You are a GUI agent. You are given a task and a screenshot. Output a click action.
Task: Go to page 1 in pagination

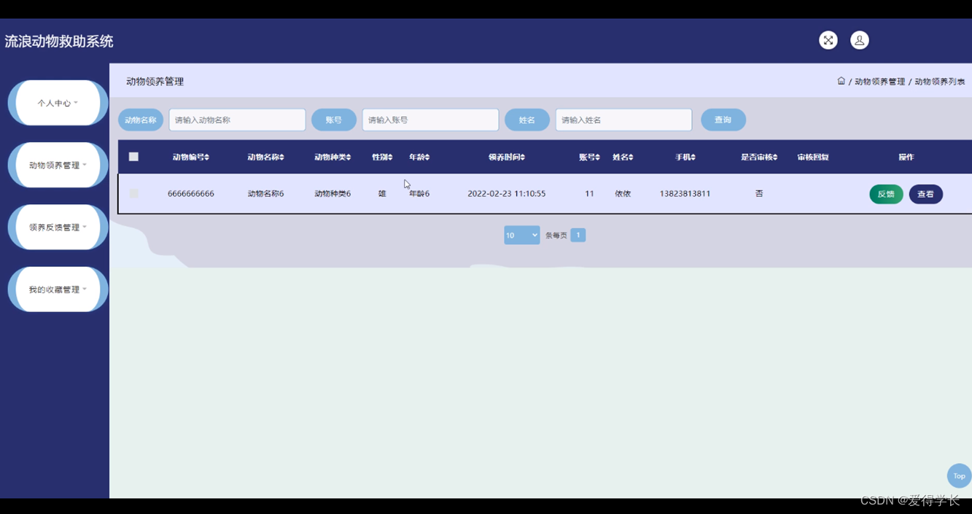(578, 235)
